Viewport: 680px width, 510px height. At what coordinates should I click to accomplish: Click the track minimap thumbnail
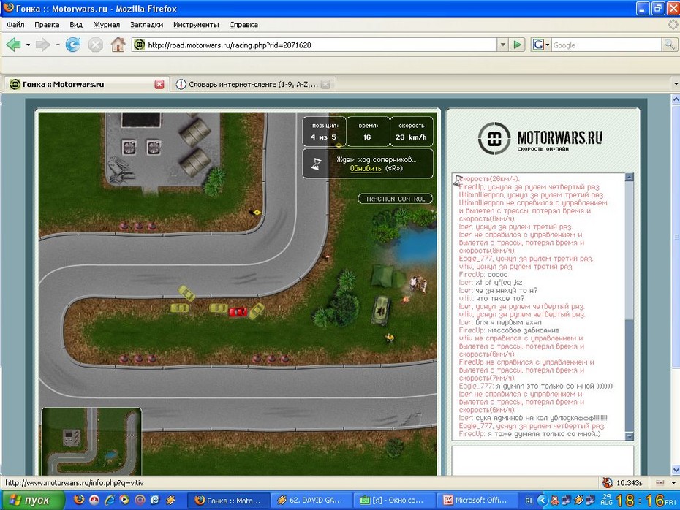(x=91, y=441)
